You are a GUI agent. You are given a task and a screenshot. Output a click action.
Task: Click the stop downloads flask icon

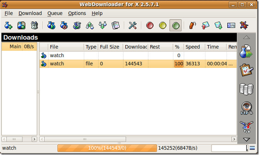(64, 25)
